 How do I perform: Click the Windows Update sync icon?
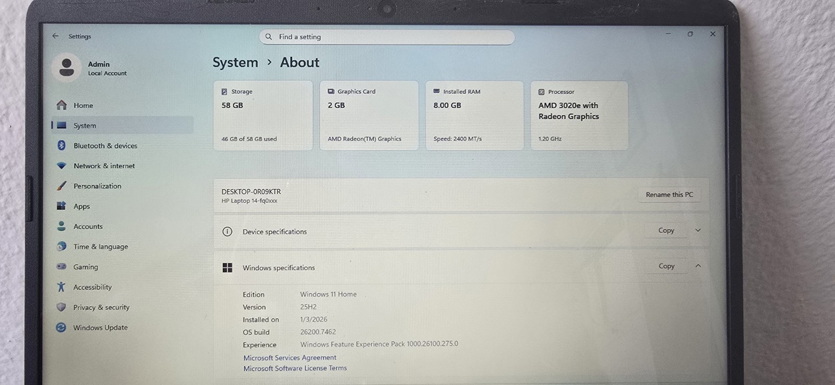tap(61, 327)
